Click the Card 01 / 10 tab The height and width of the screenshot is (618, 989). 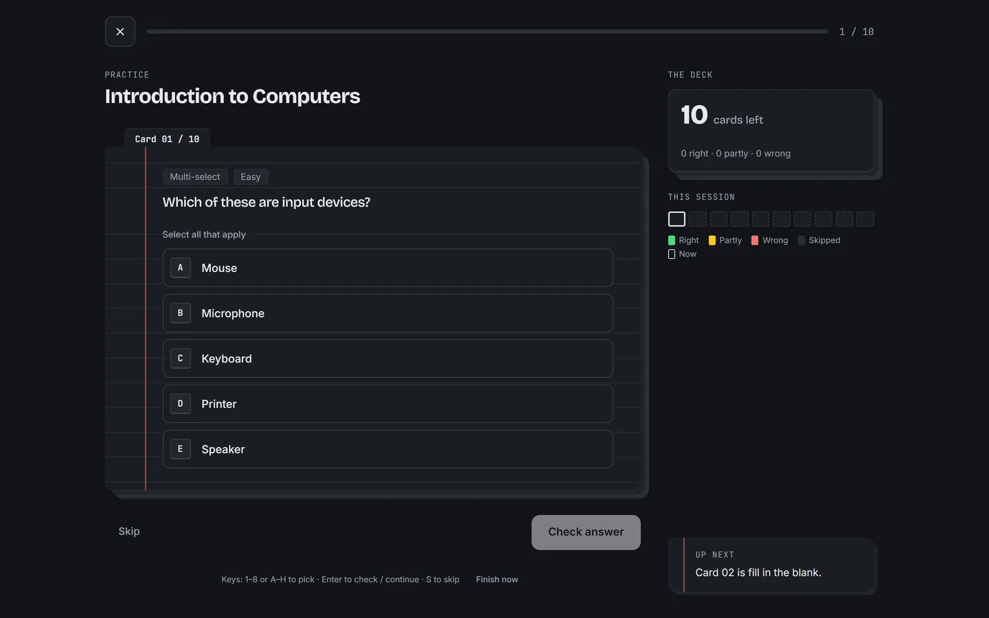[167, 139]
